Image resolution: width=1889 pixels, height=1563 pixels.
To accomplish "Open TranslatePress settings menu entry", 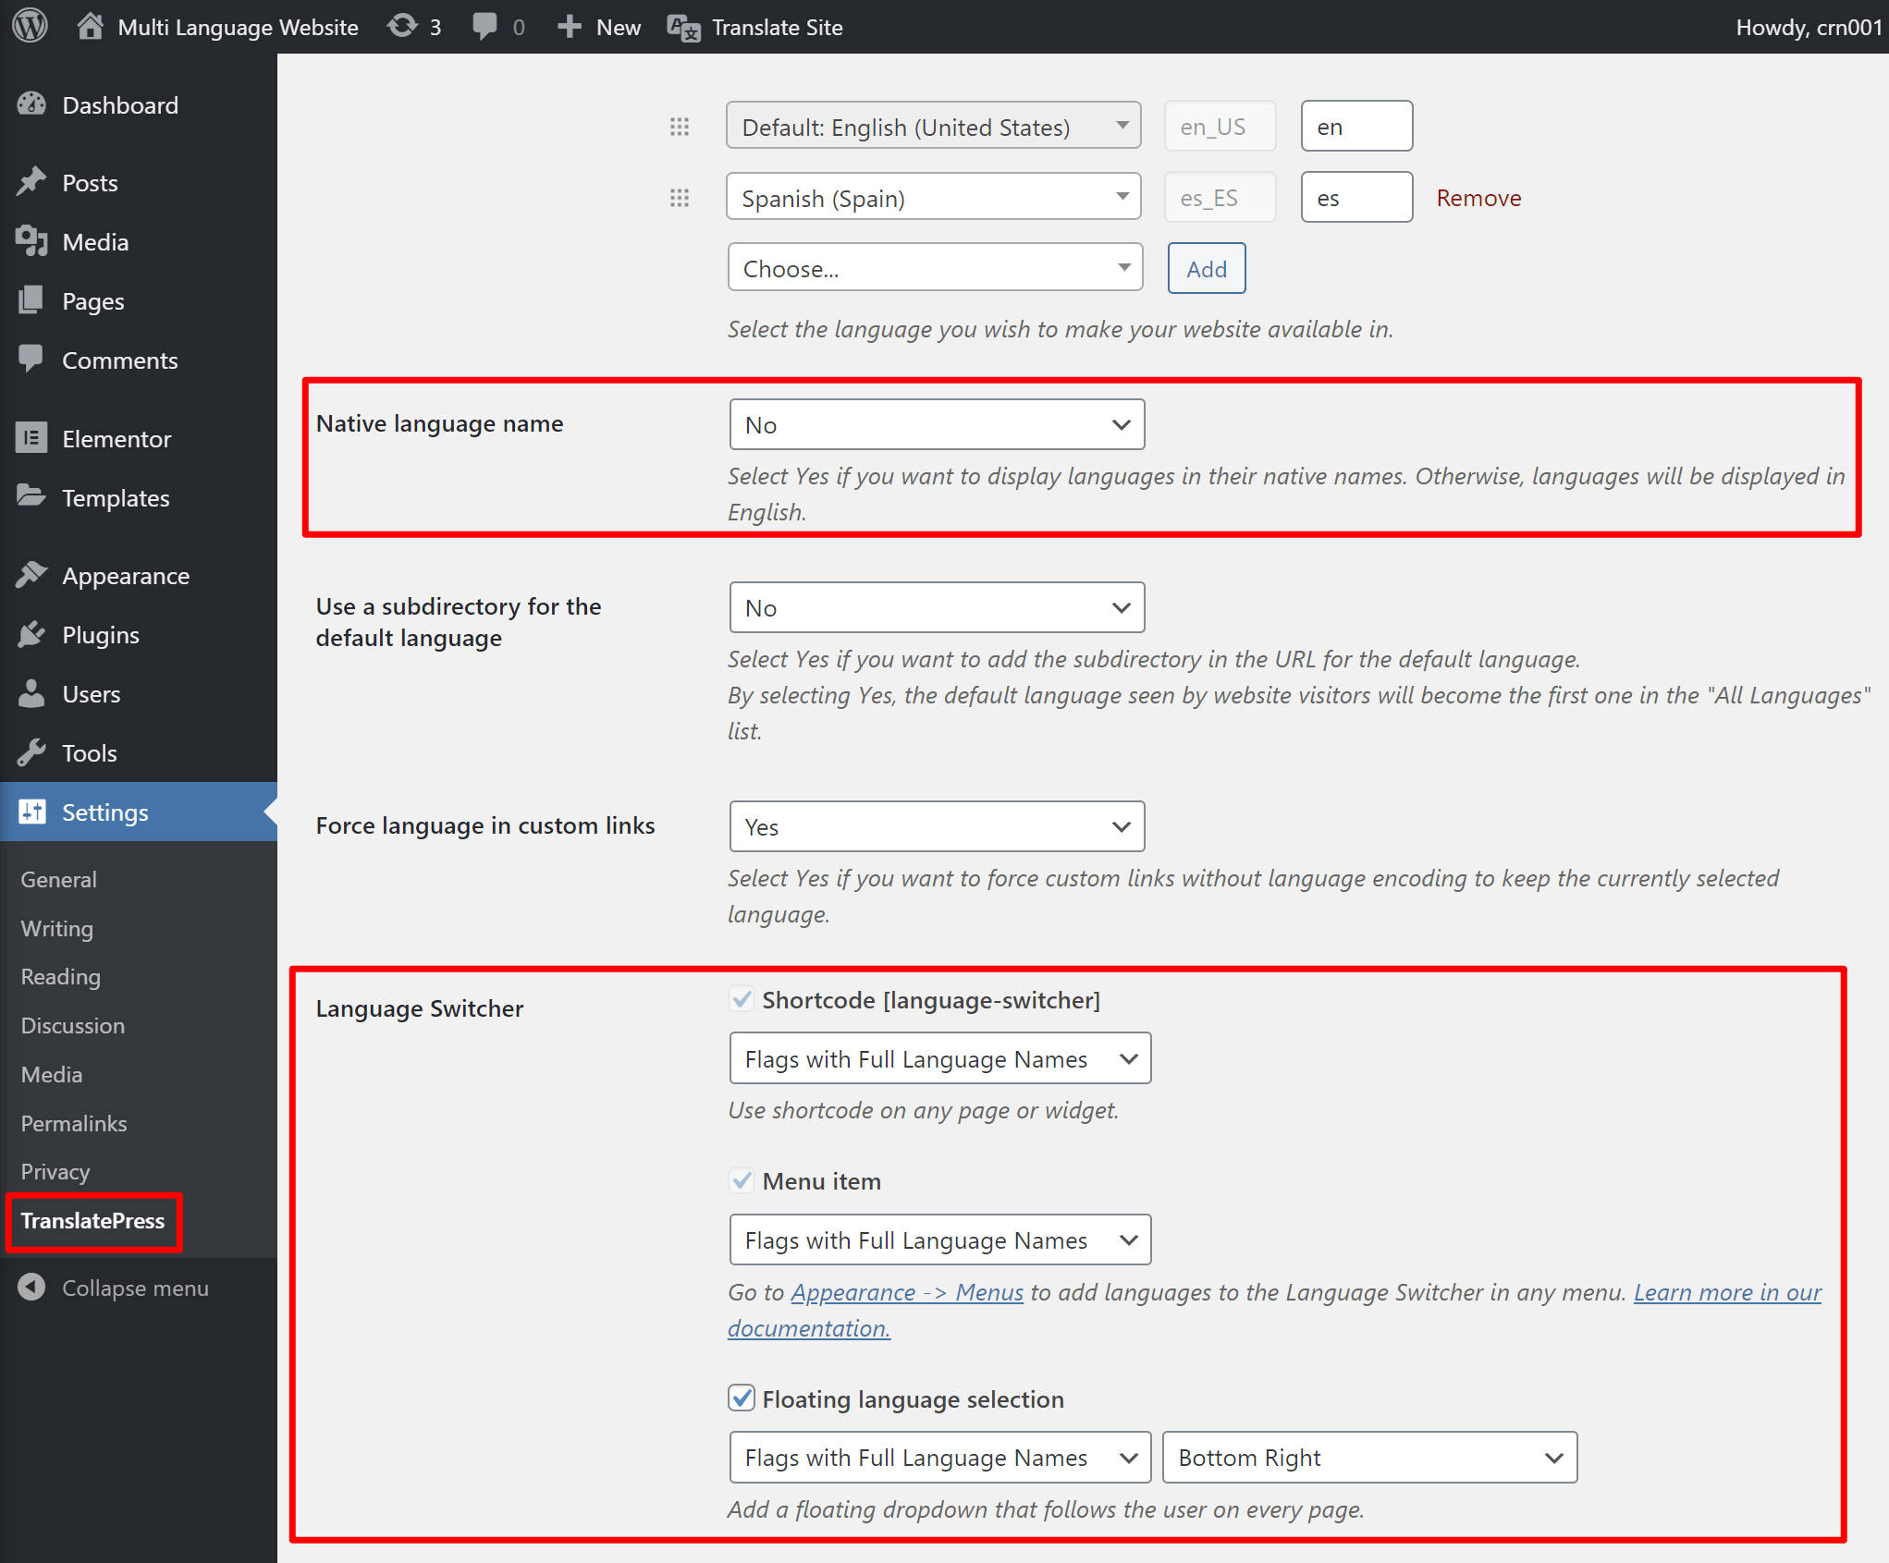I will [92, 1221].
